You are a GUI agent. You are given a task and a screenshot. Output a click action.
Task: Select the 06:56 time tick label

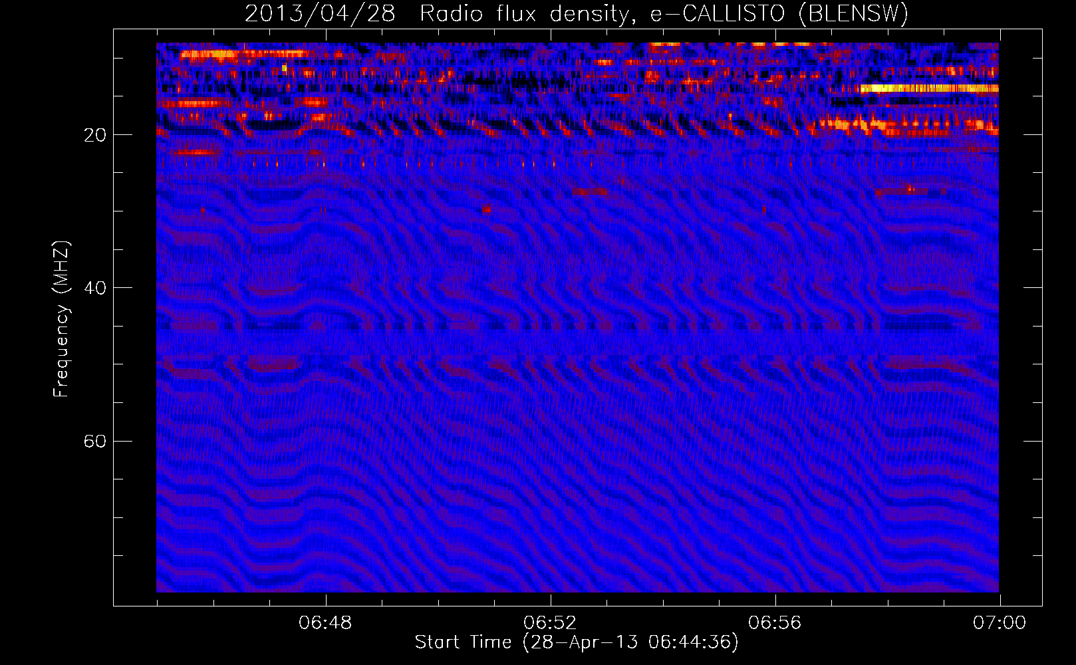[x=775, y=623]
